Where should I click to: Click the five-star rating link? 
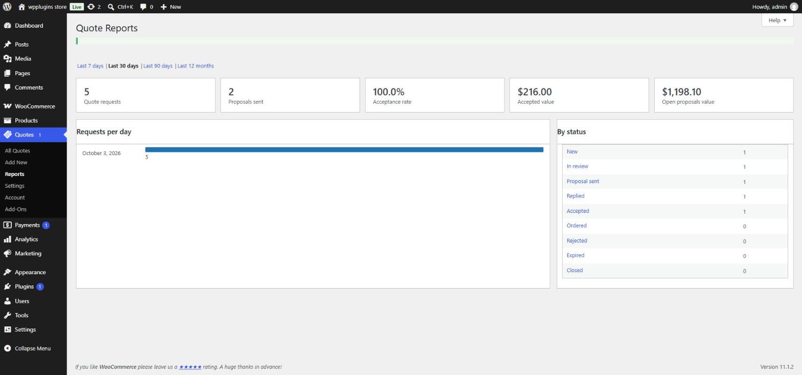click(190, 367)
